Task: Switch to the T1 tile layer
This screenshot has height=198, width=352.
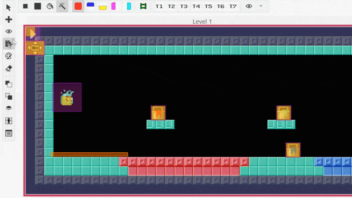Action: pyautogui.click(x=159, y=6)
